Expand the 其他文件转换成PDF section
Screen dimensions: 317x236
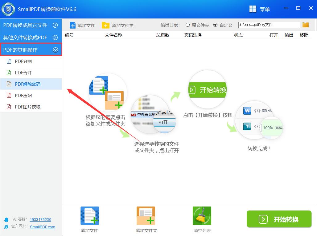click(x=31, y=37)
